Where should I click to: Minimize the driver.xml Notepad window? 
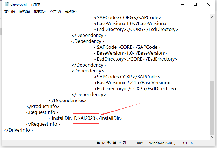coord(183,4)
